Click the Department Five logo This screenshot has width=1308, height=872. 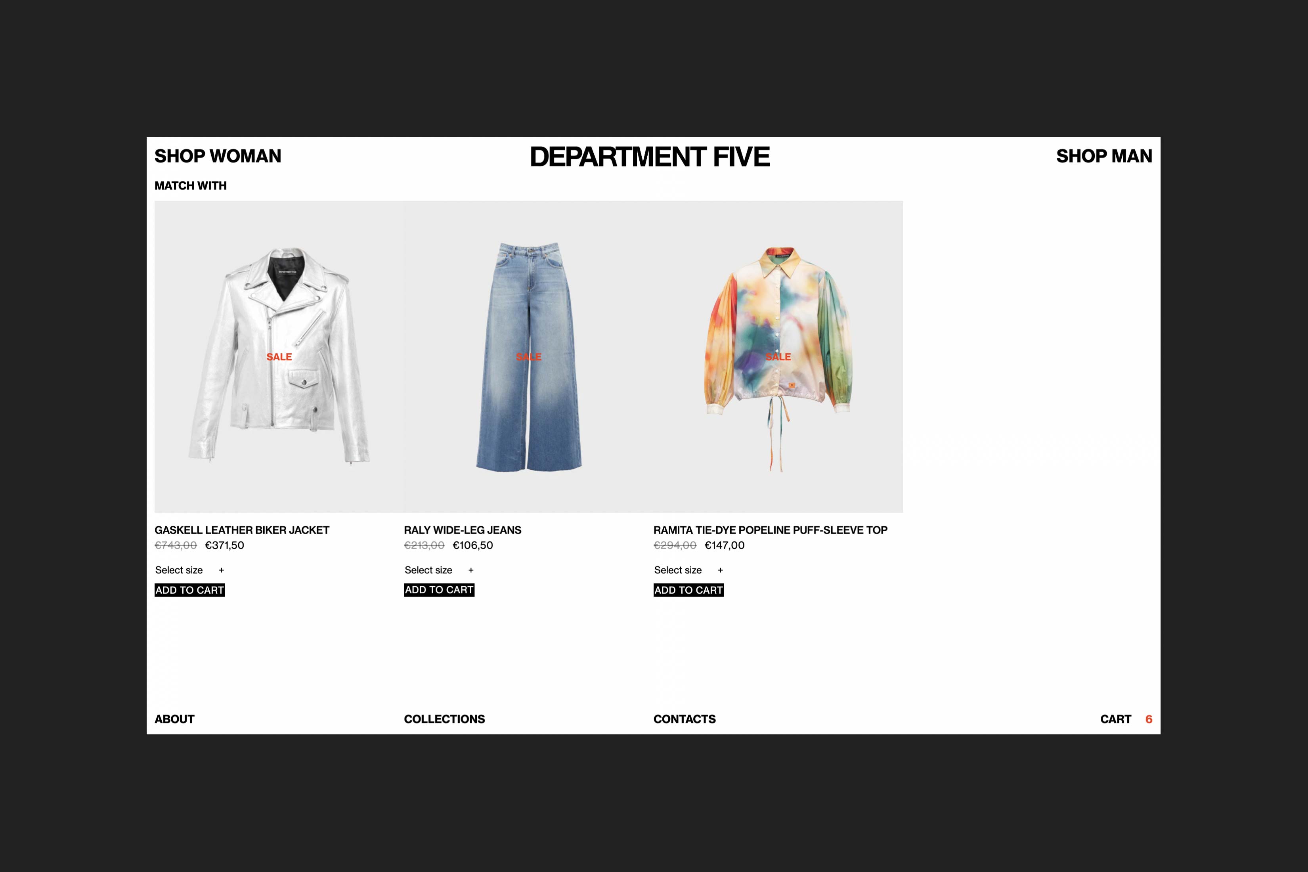650,157
